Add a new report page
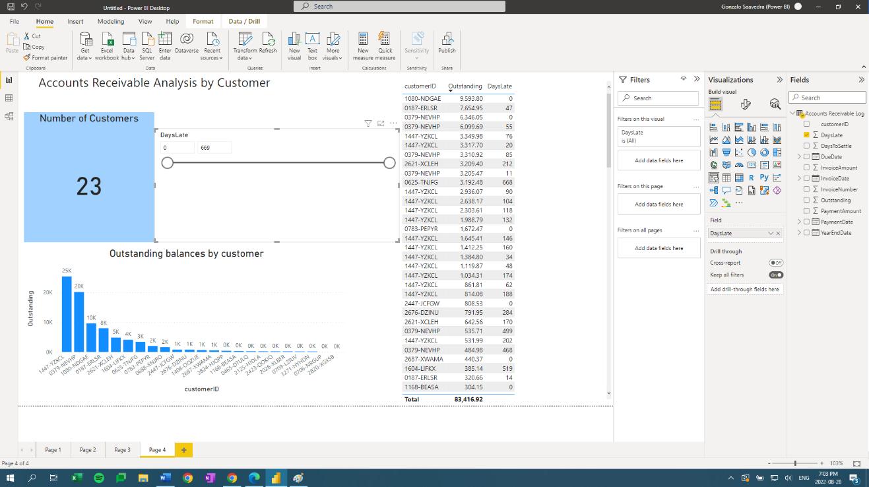Screen dimensions: 869x487 pos(183,450)
